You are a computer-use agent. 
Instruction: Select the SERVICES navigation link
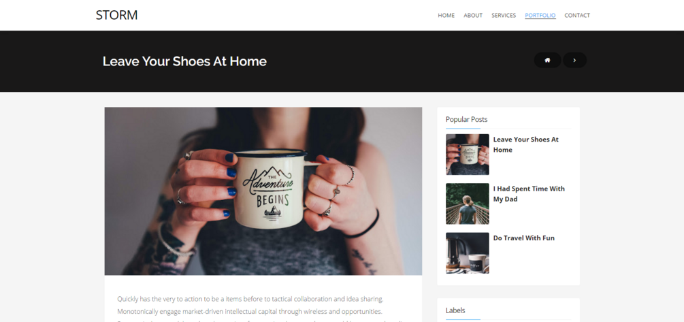tap(504, 15)
